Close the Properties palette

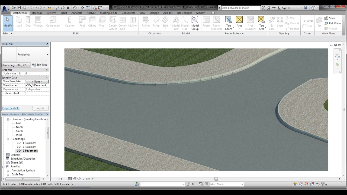point(47,44)
